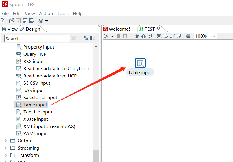Expand the Transform folder
Screen dimensions: 233x162
coord(6,155)
